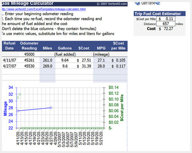
Task: Click the 5/1/2007 date axis label
Action: (59, 139)
